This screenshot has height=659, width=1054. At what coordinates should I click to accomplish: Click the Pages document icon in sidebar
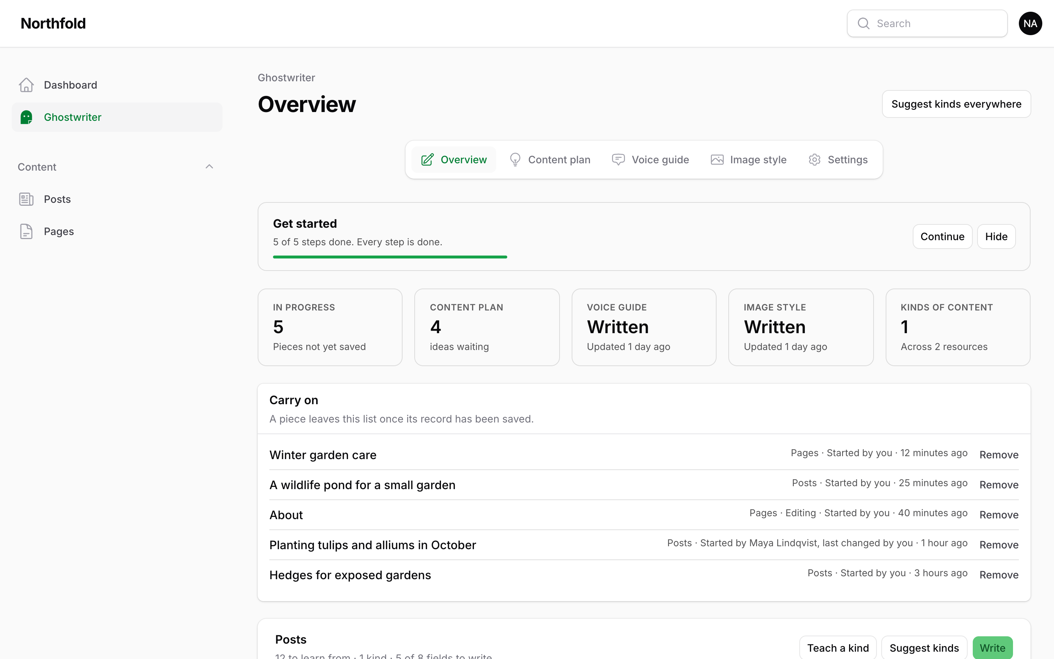pos(26,231)
